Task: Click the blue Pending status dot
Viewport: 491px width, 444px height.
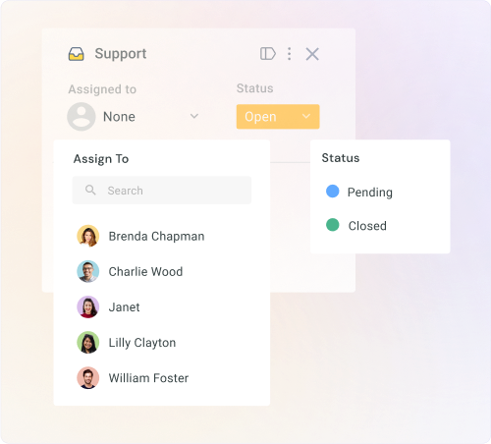Action: click(333, 192)
